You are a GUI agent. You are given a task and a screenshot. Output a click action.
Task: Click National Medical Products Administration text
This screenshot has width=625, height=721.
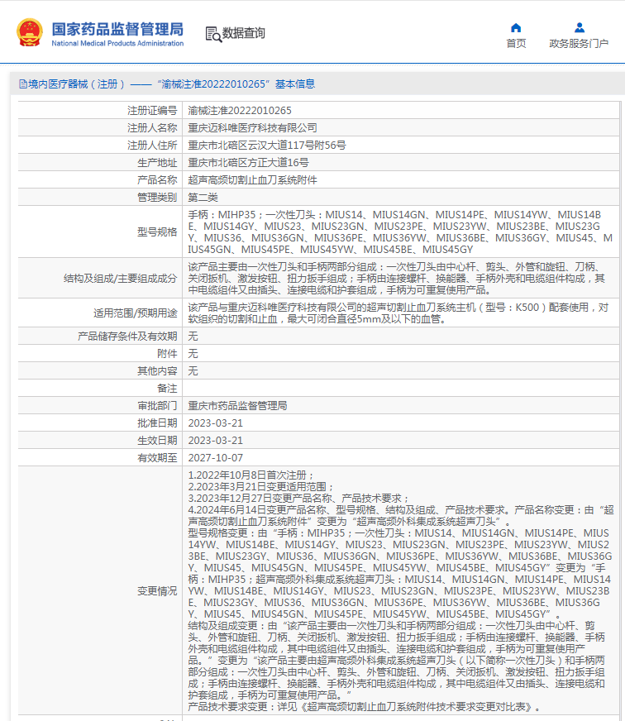pyautogui.click(x=117, y=43)
